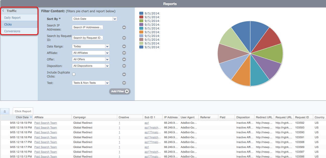Switch to the Click Report tab
This screenshot has height=158, width=326.
23,111
